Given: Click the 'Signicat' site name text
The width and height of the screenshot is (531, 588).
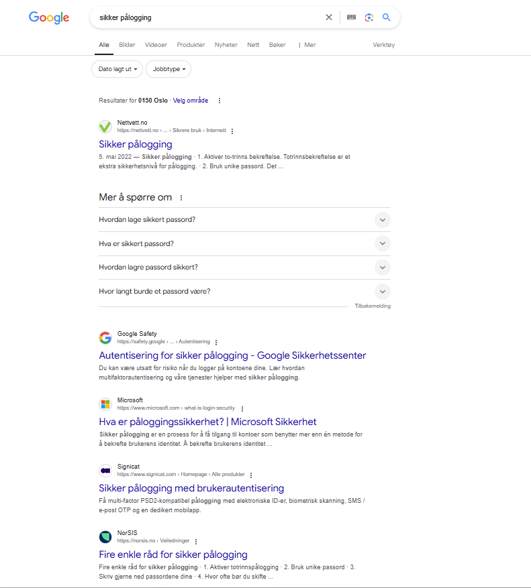Looking at the screenshot, I should tap(128, 467).
